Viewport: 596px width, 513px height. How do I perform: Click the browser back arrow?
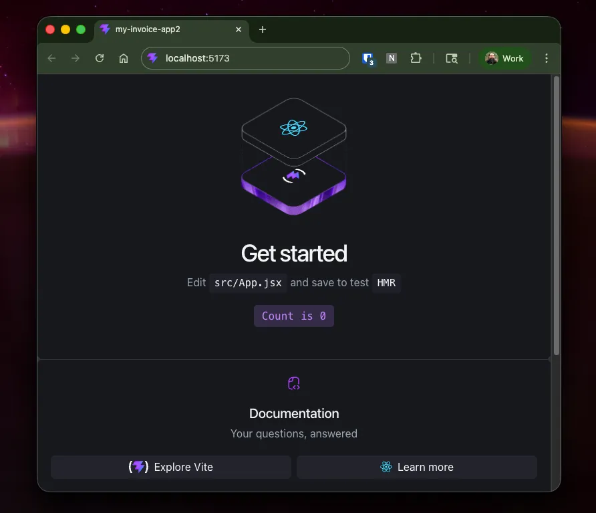[x=51, y=58]
